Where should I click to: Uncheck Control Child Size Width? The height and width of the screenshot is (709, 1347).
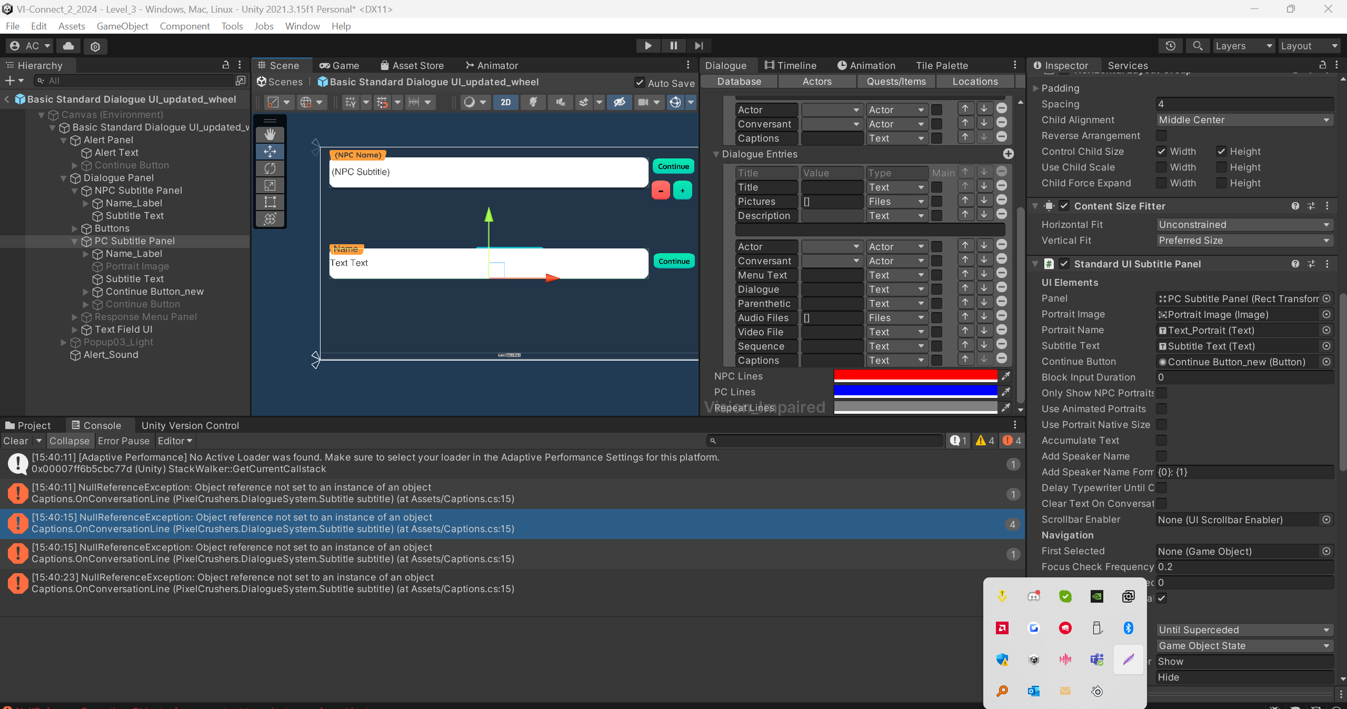click(x=1161, y=152)
